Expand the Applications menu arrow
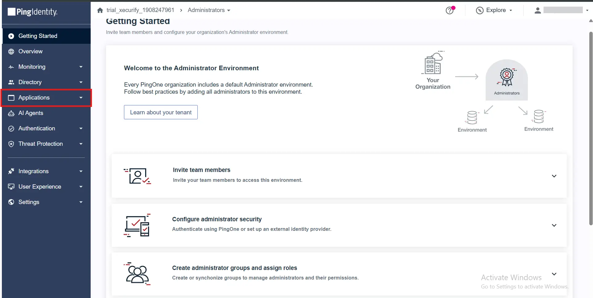Viewport: 593px width, 298px height. point(81,98)
